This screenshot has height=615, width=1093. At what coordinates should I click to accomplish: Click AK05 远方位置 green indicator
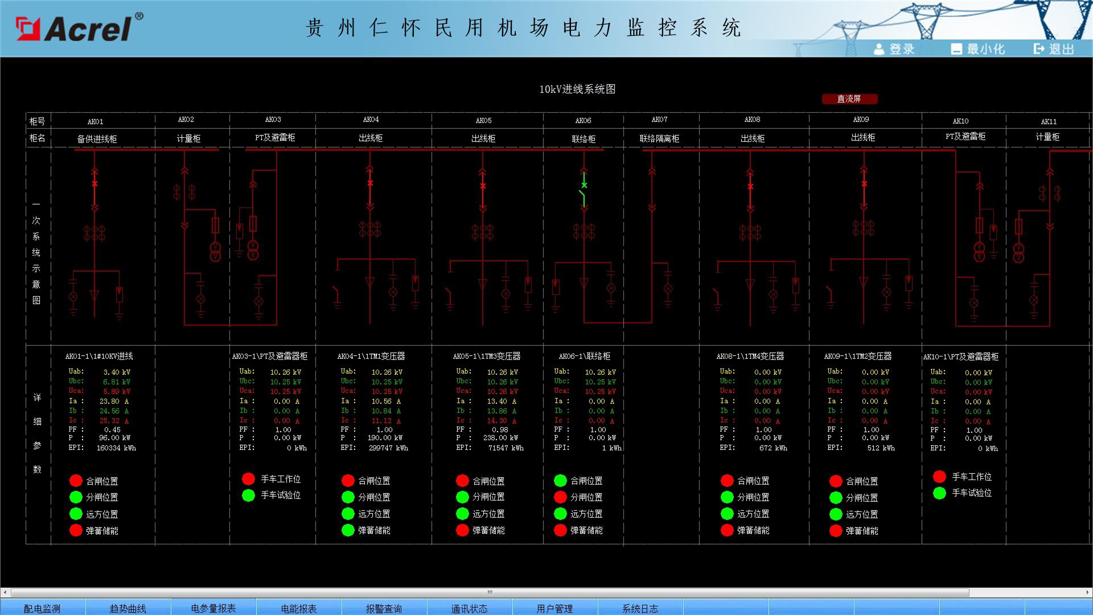(x=462, y=514)
